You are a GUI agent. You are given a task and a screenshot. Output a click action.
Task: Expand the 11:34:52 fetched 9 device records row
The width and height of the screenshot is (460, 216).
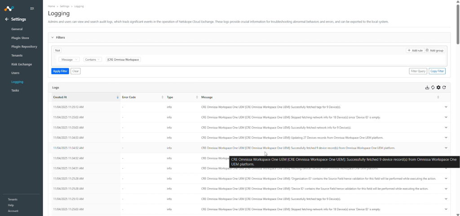[x=446, y=148]
